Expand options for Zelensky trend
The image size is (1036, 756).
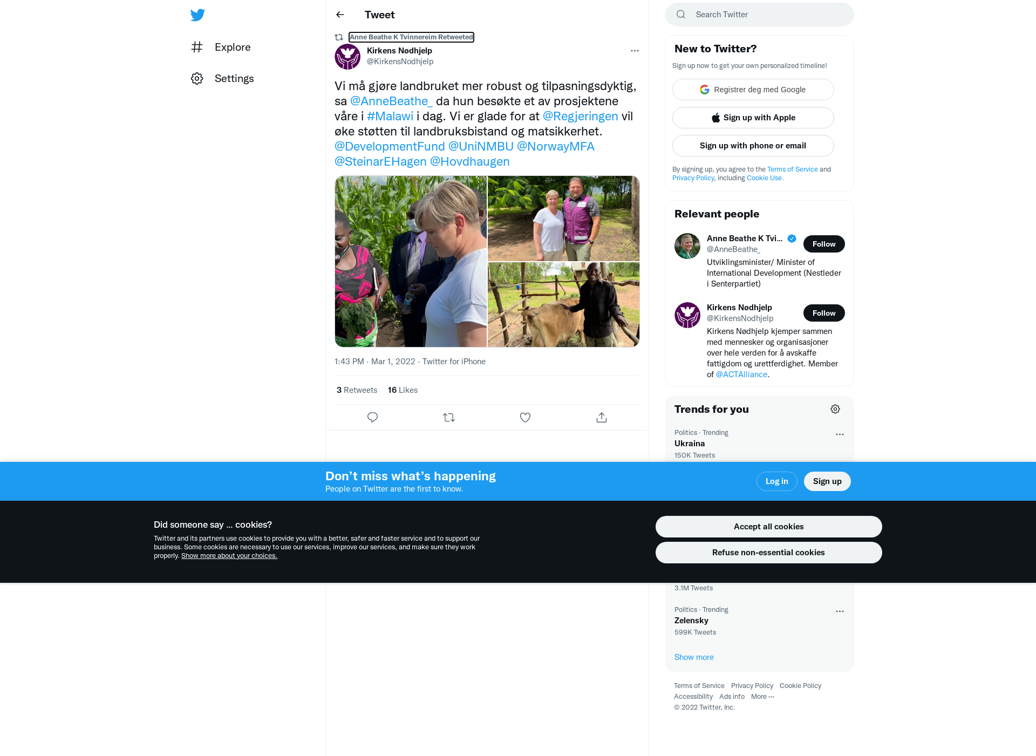coord(840,611)
